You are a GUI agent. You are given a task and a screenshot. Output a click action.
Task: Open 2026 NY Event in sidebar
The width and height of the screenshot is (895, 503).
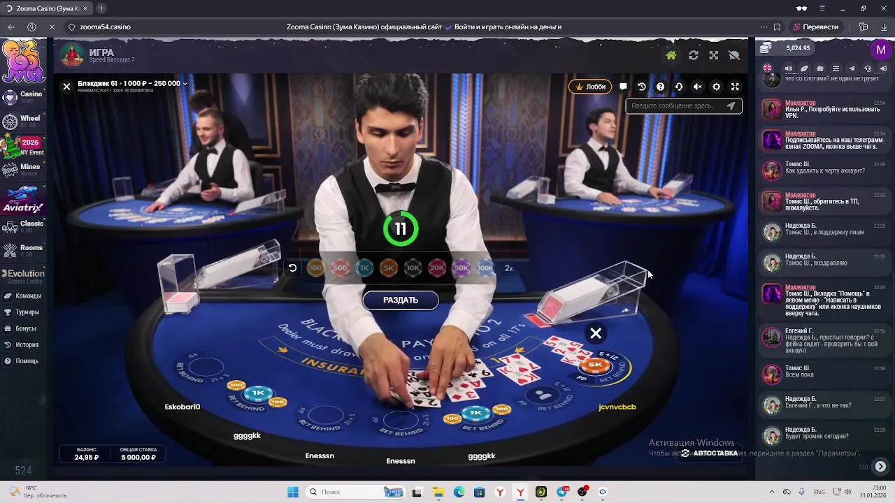coord(23,145)
